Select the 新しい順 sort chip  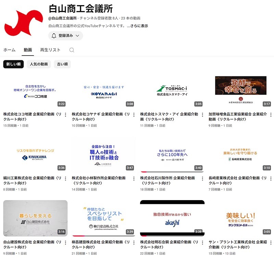(13, 64)
